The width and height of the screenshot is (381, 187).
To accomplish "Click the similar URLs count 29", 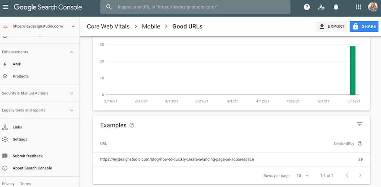I will [360, 160].
